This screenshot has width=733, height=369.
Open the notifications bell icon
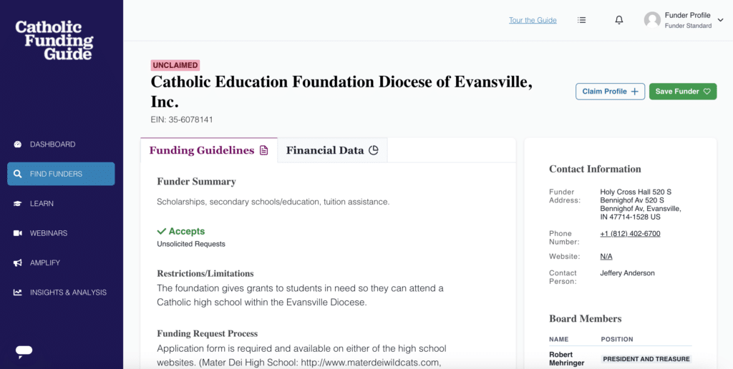[619, 20]
